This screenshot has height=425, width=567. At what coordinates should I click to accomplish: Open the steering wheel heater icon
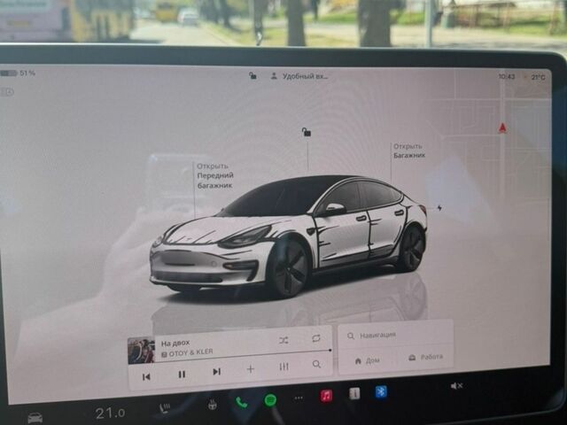point(213,405)
